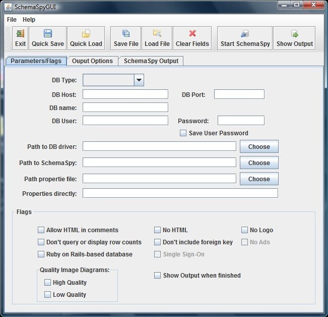The image size is (328, 317).
Task: Enable Save User Password checkbox
Action: pyautogui.click(x=183, y=133)
